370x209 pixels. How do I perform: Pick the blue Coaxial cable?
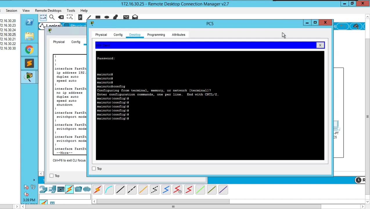[166, 190]
